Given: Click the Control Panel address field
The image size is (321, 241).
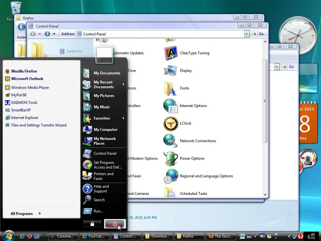Looking at the screenshot, I should tap(160, 34).
